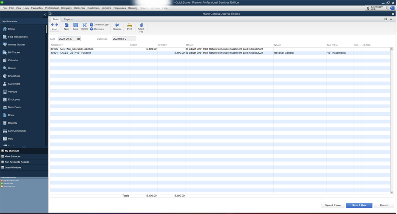Select Run Favourite Reports panel
397x214 pixels.
[x=24, y=162]
